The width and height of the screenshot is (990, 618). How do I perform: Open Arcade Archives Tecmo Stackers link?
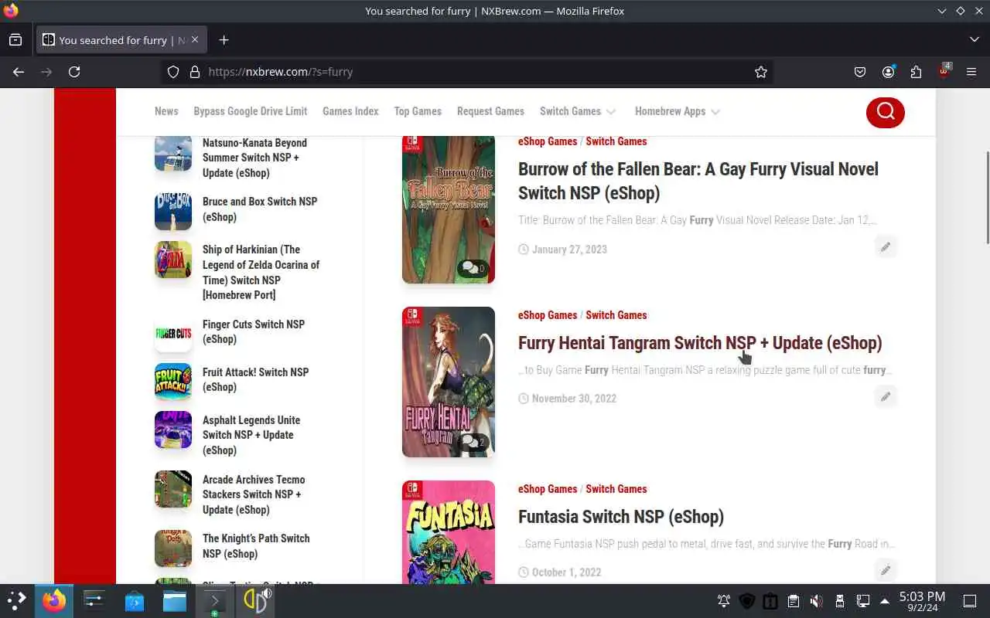pyautogui.click(x=254, y=494)
